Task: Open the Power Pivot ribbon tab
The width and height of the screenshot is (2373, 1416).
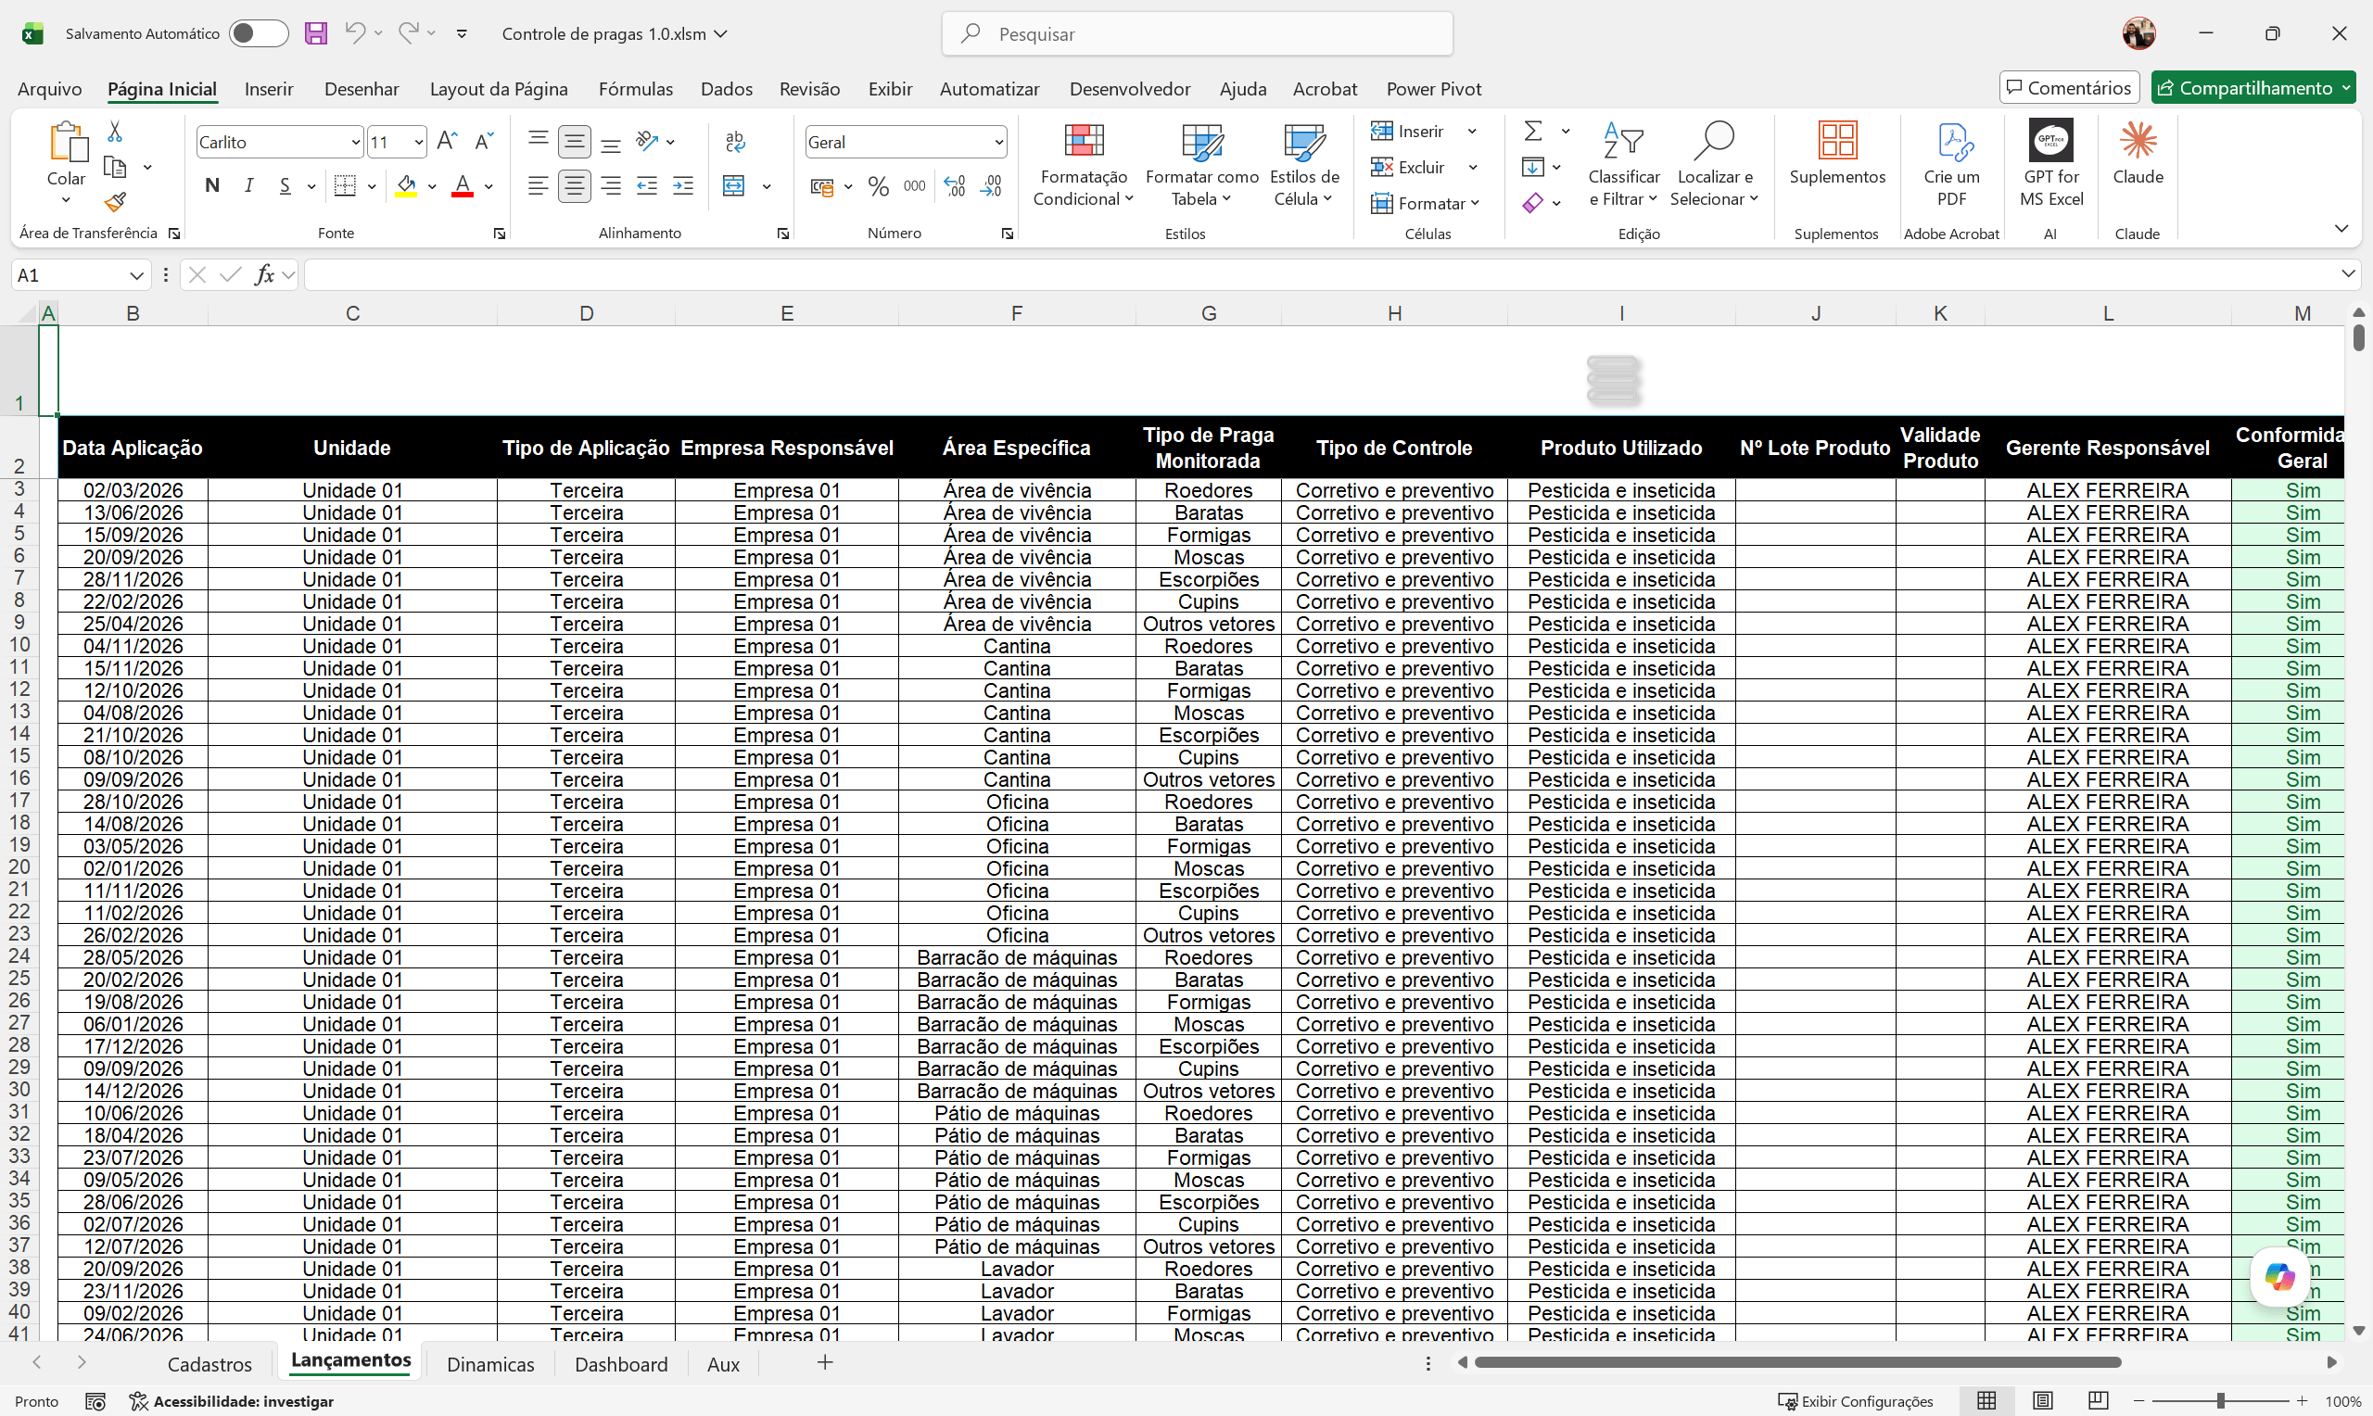Action: click(1433, 89)
